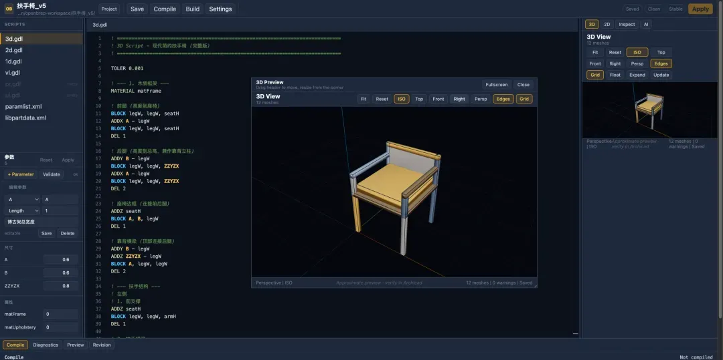Switch to the 3D tab in right panel

592,24
